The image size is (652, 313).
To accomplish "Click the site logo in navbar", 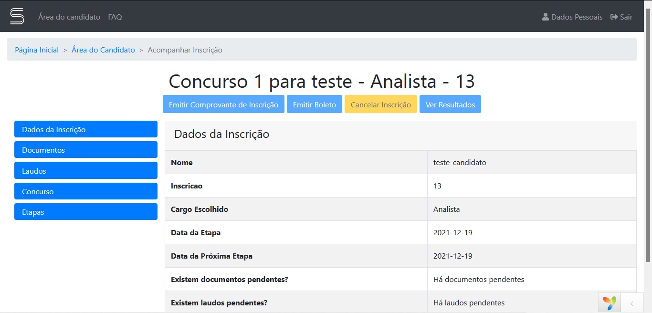I will [17, 16].
